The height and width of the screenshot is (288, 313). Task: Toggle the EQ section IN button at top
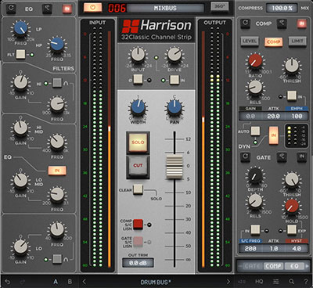pos(67,9)
